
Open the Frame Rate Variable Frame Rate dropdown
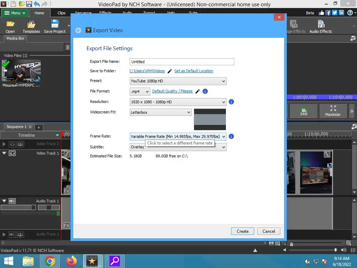[x=178, y=136]
